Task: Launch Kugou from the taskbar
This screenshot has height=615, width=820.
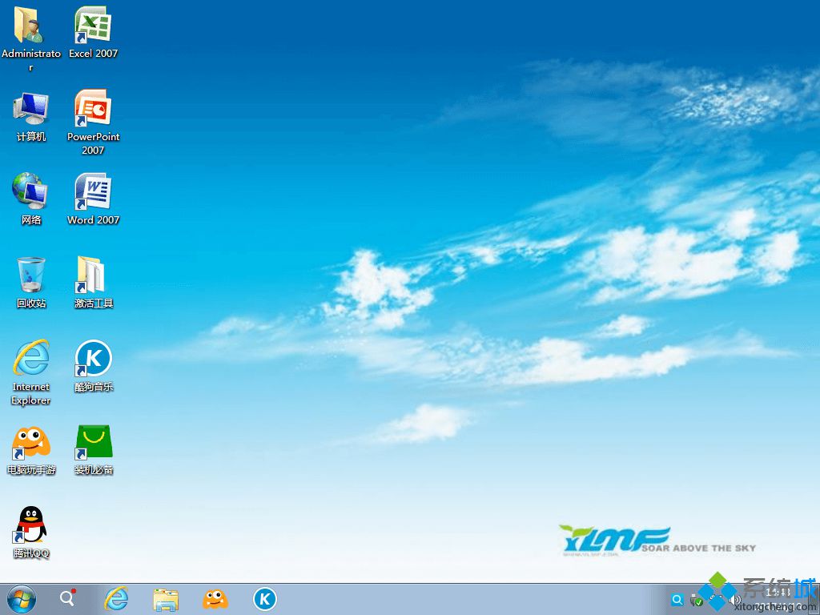Action: 264,598
